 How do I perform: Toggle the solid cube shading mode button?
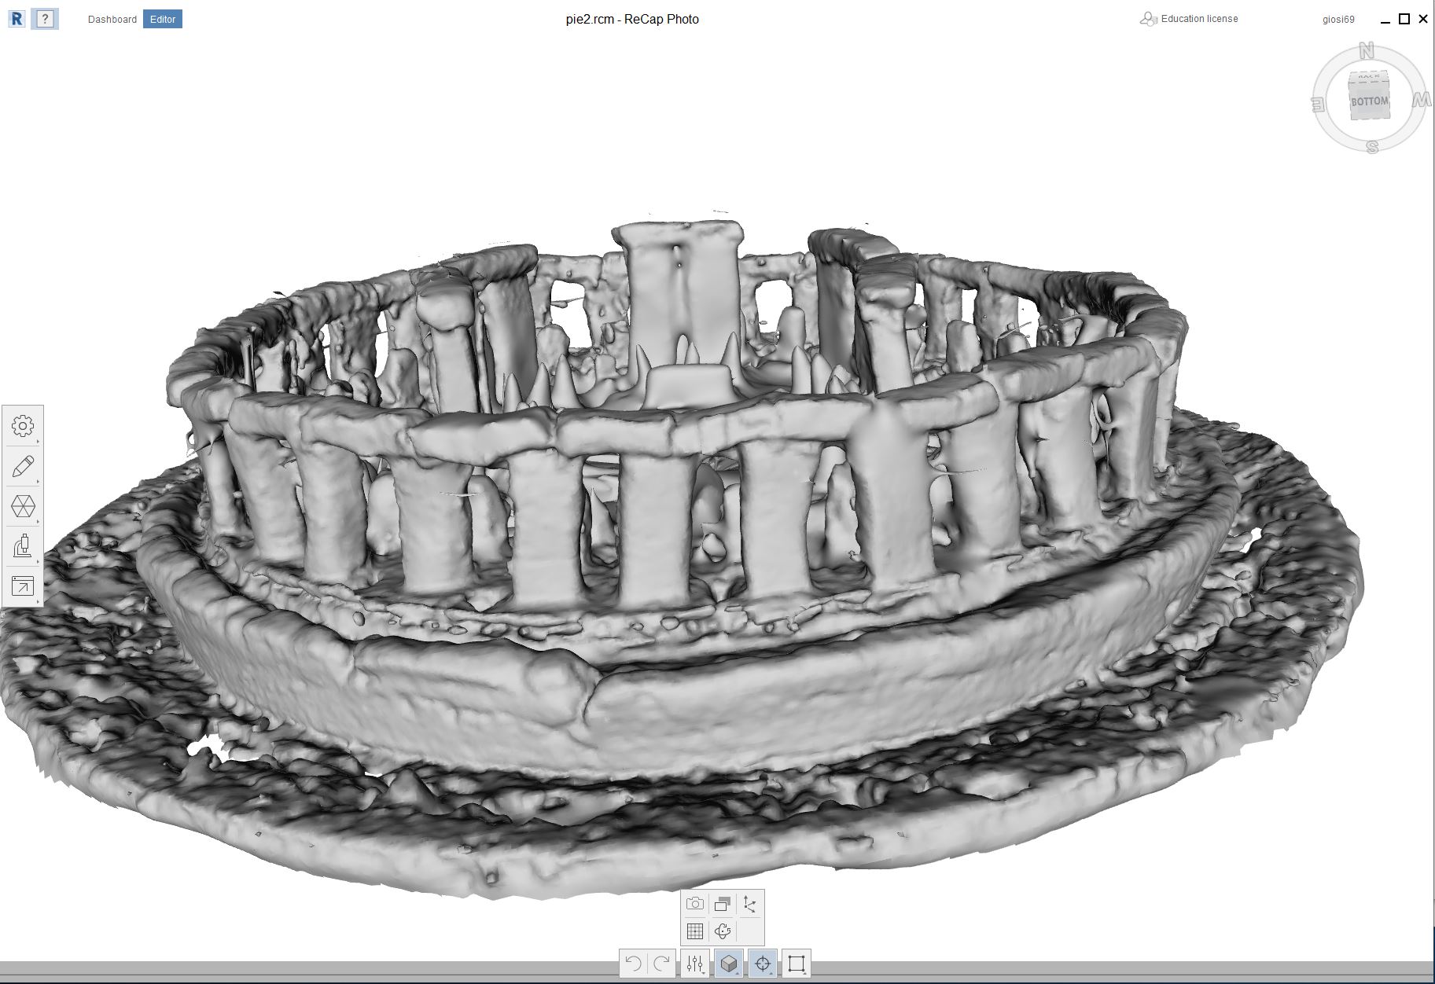pyautogui.click(x=729, y=964)
